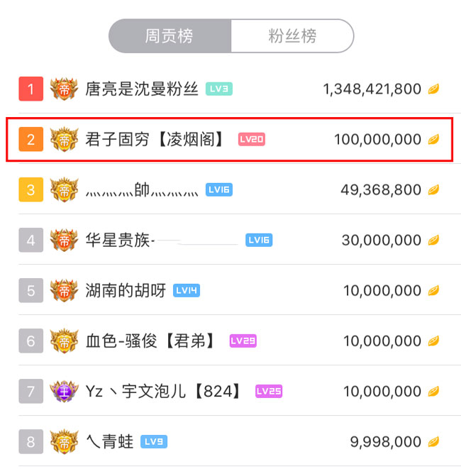Viewport: 461px width, 469px height.
Task: Click the purple LV29 level badge
Action: click(243, 341)
